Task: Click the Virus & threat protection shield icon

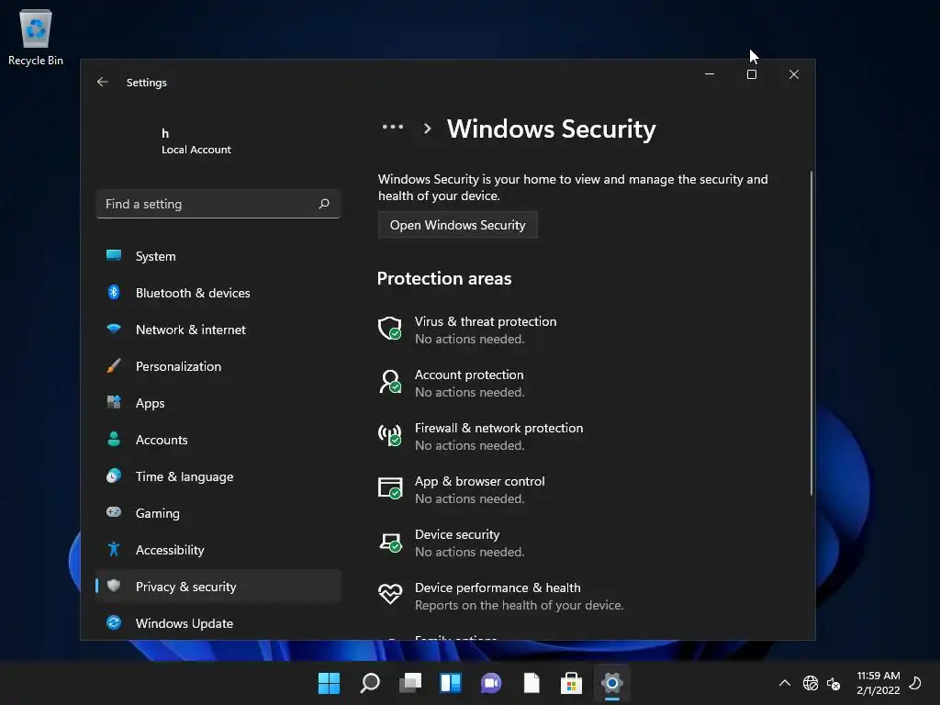Action: 389,329
